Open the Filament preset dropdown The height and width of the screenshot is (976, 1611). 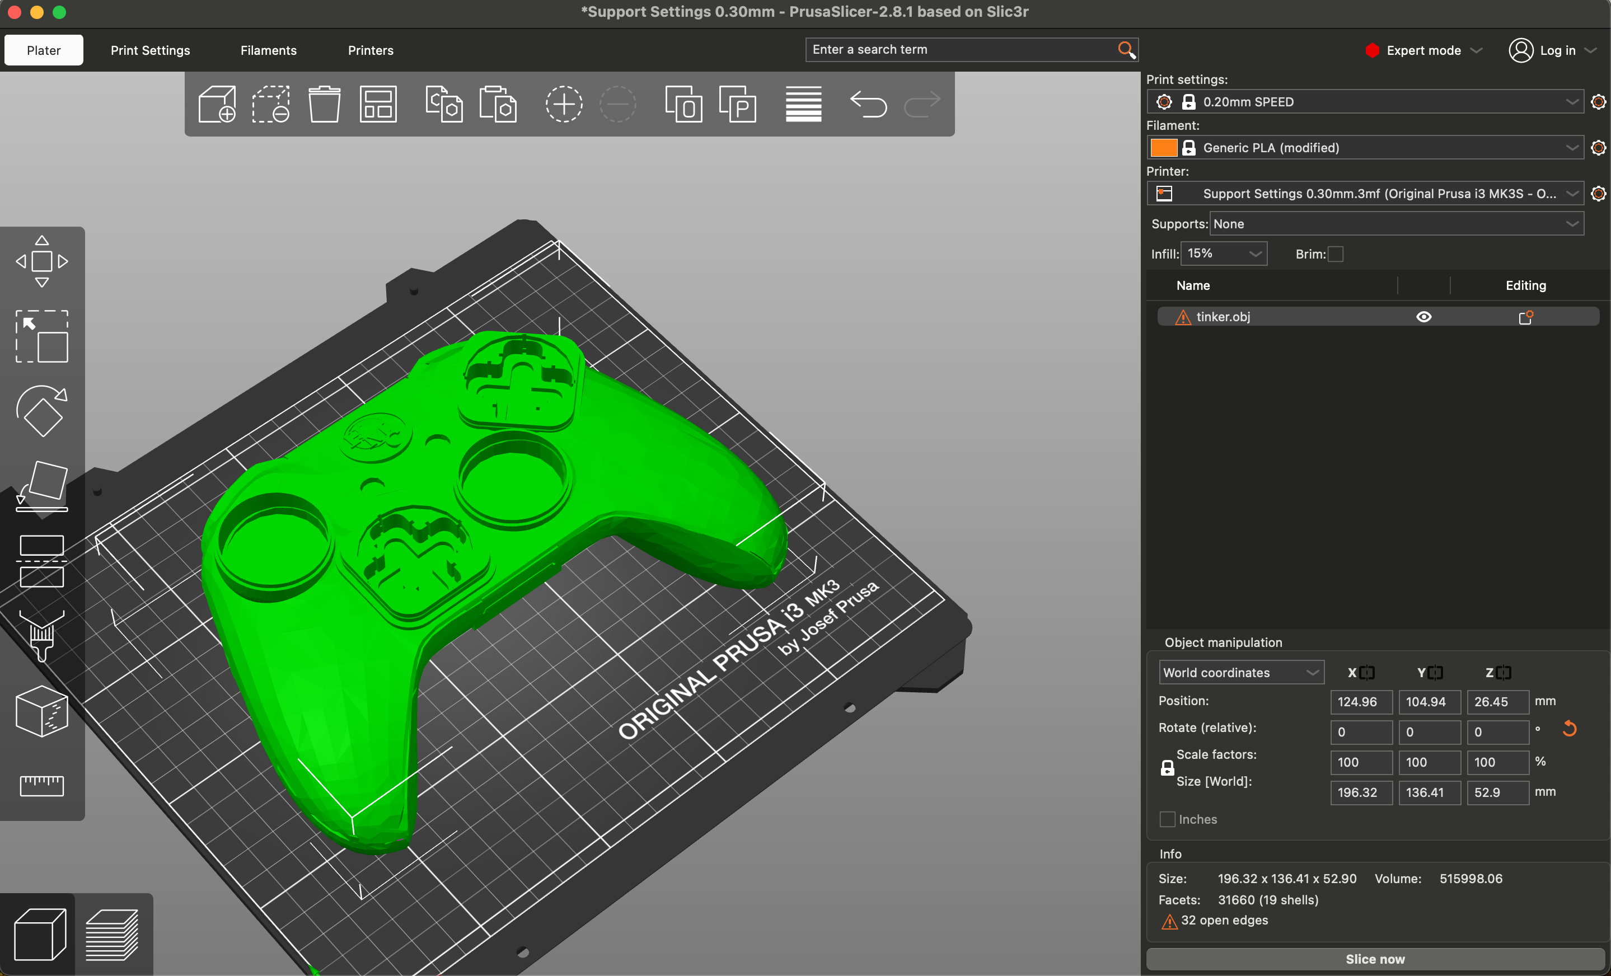[x=1365, y=148]
